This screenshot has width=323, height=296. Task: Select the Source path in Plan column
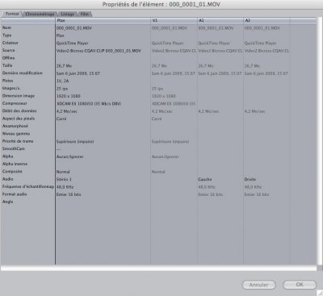99,51
